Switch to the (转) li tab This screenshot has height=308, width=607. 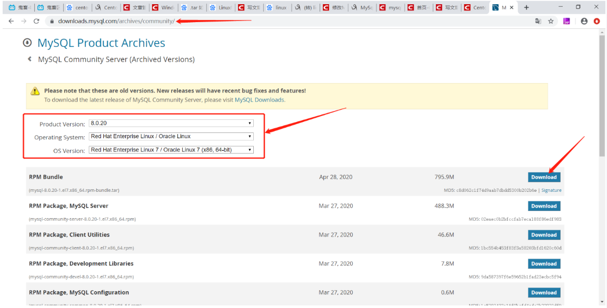click(x=306, y=7)
